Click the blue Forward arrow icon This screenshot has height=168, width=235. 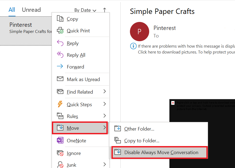click(60, 66)
